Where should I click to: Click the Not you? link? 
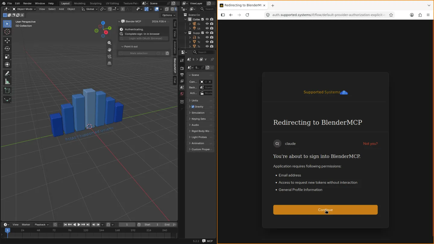coord(370,144)
